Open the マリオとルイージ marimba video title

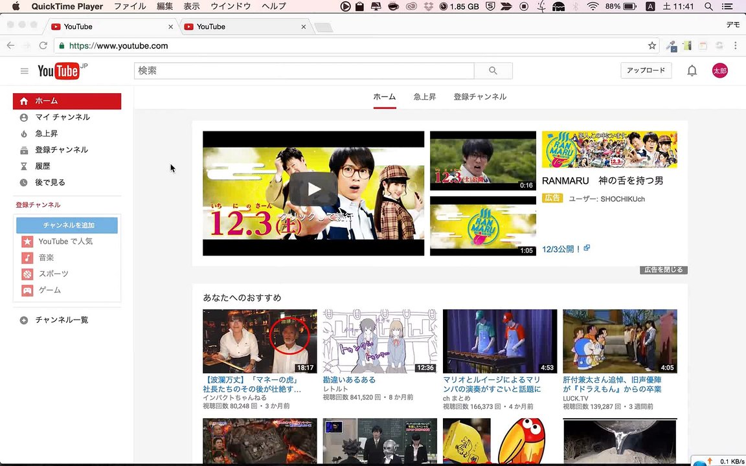click(x=492, y=384)
